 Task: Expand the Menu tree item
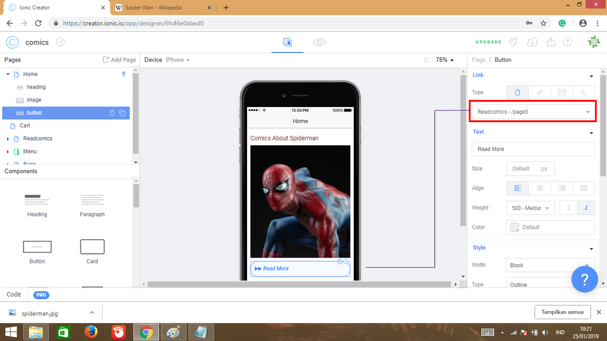pyautogui.click(x=8, y=152)
